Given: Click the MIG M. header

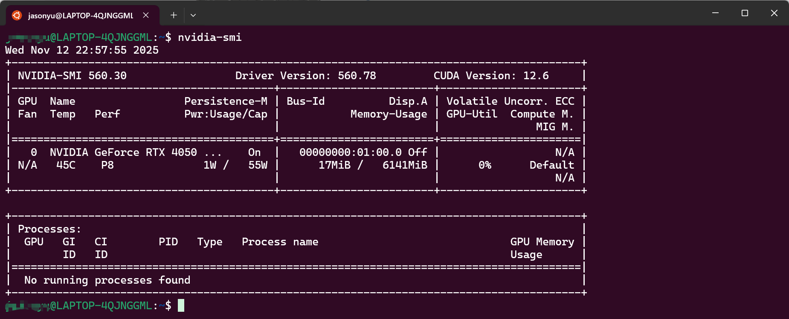Looking at the screenshot, I should [555, 127].
